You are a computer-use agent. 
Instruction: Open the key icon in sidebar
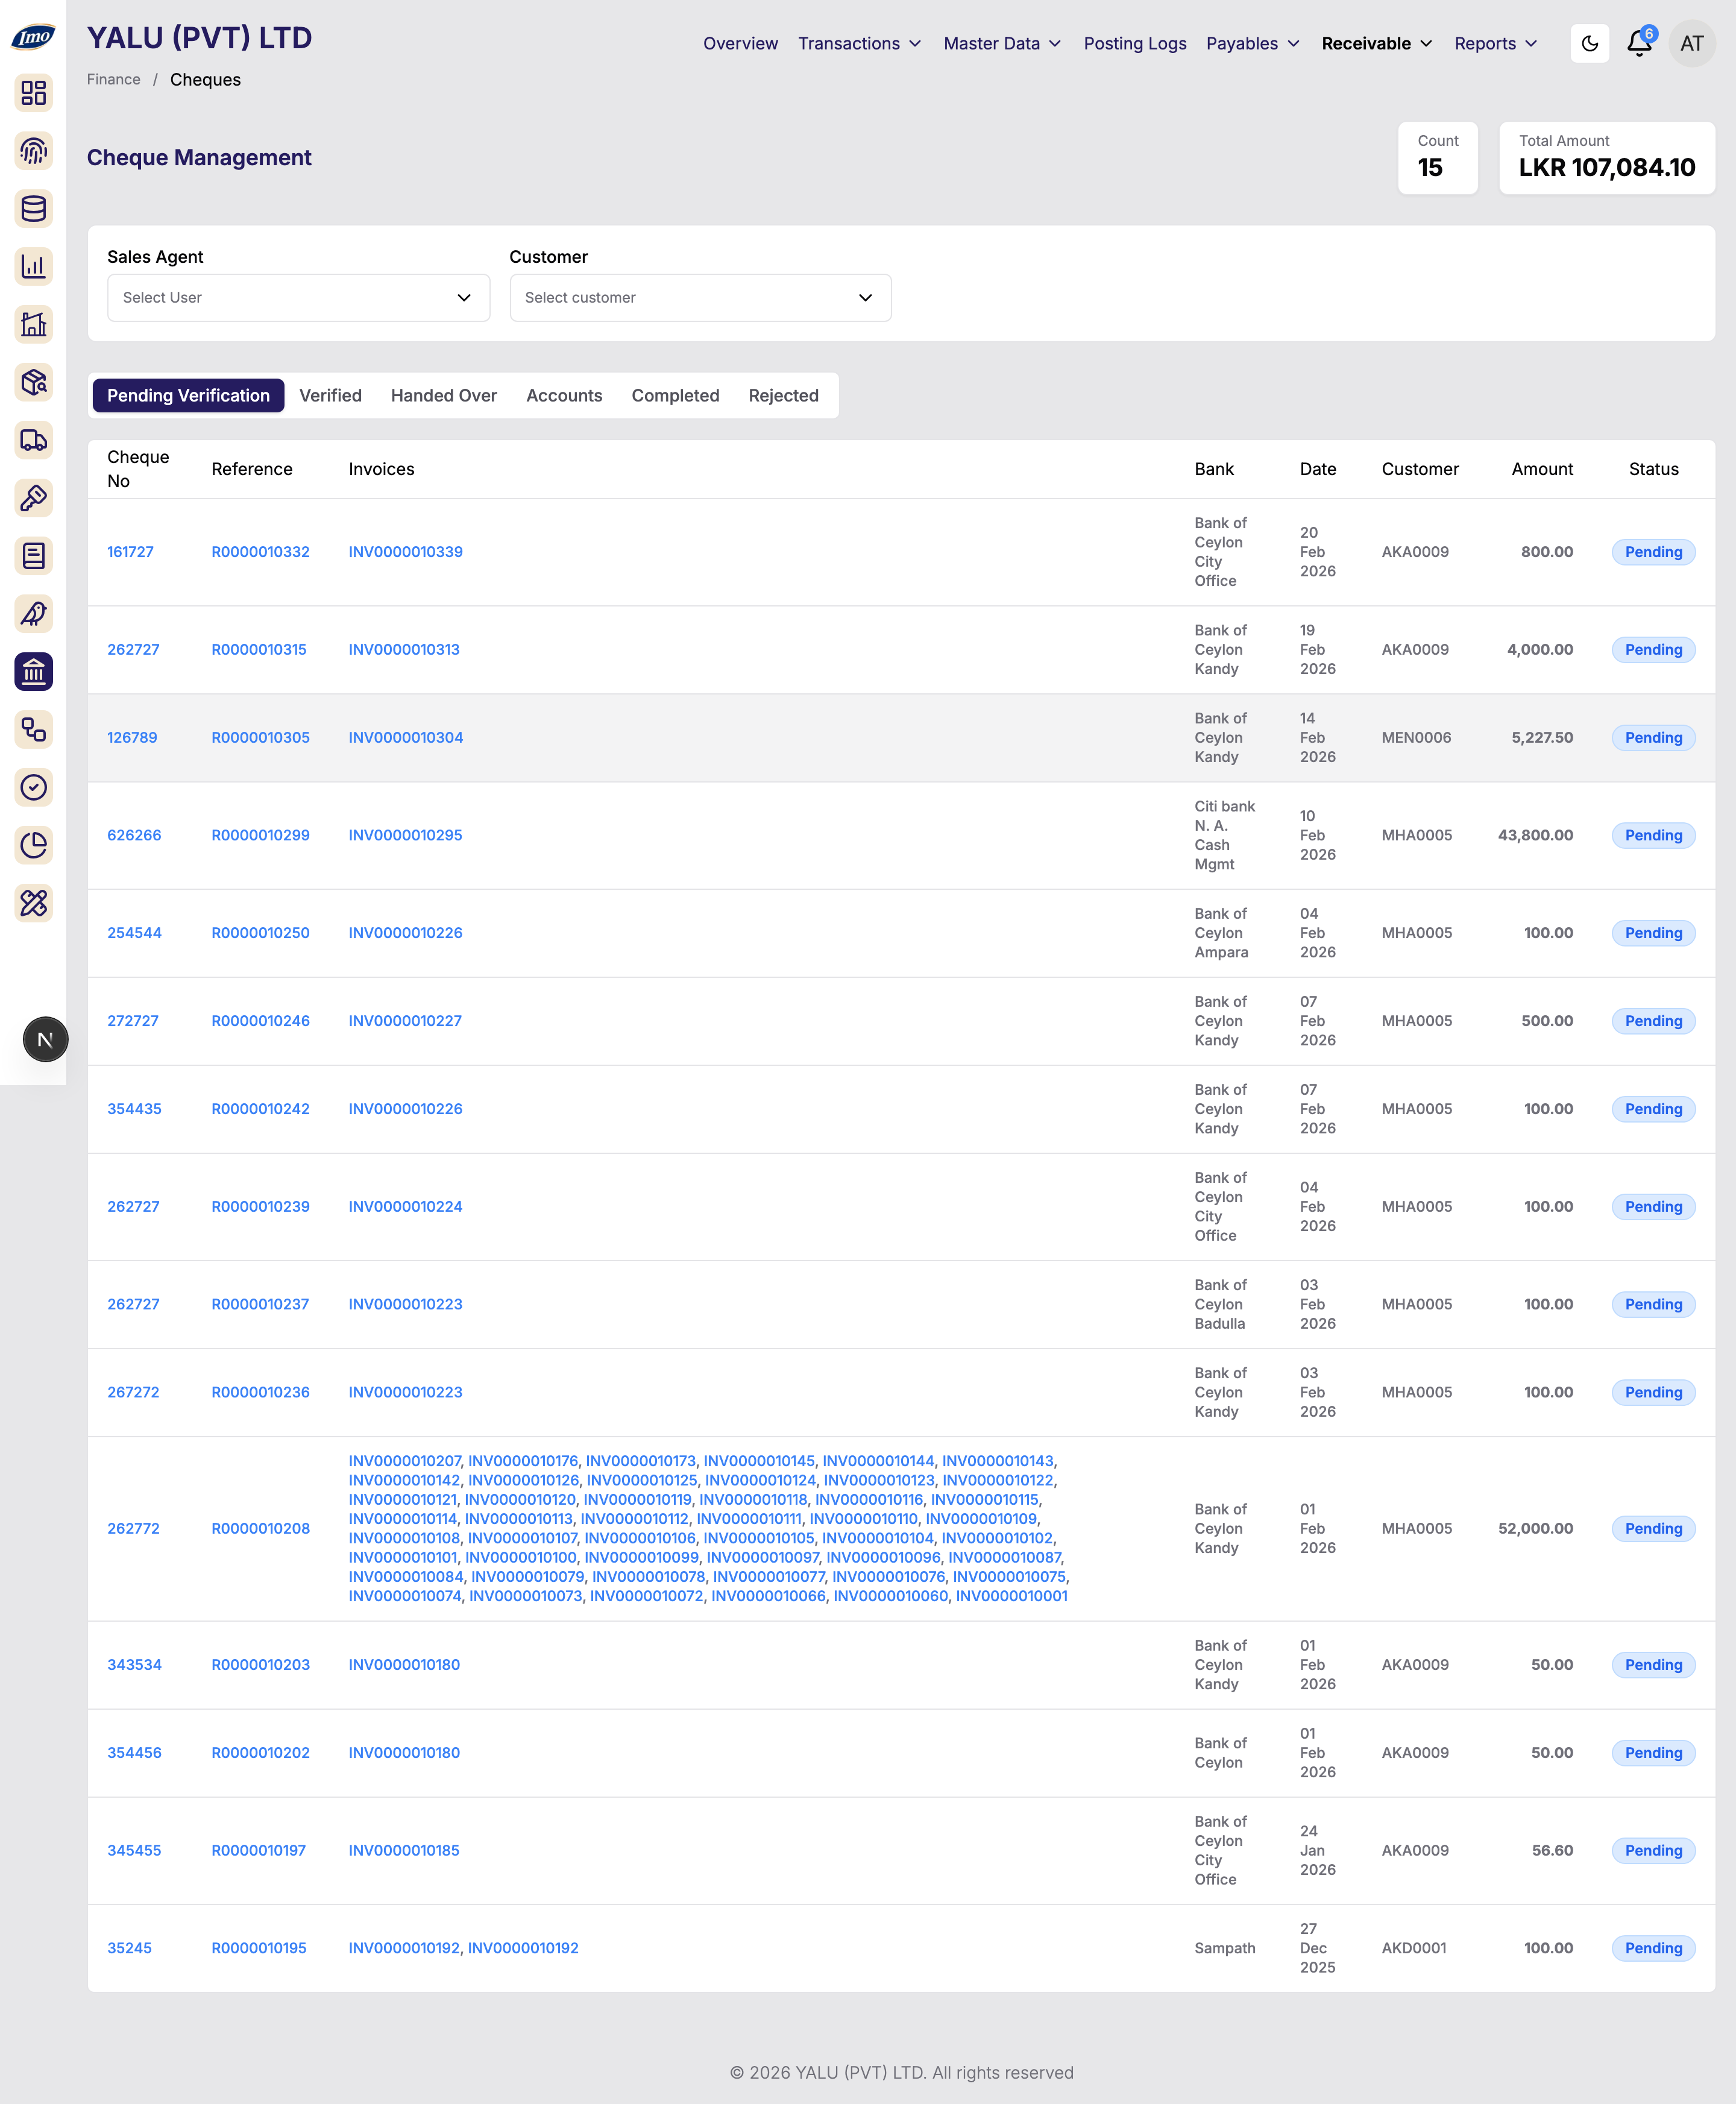tap(34, 498)
